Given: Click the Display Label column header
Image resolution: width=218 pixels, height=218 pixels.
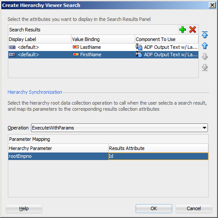Looking at the screenshot, I should [x=40, y=39].
